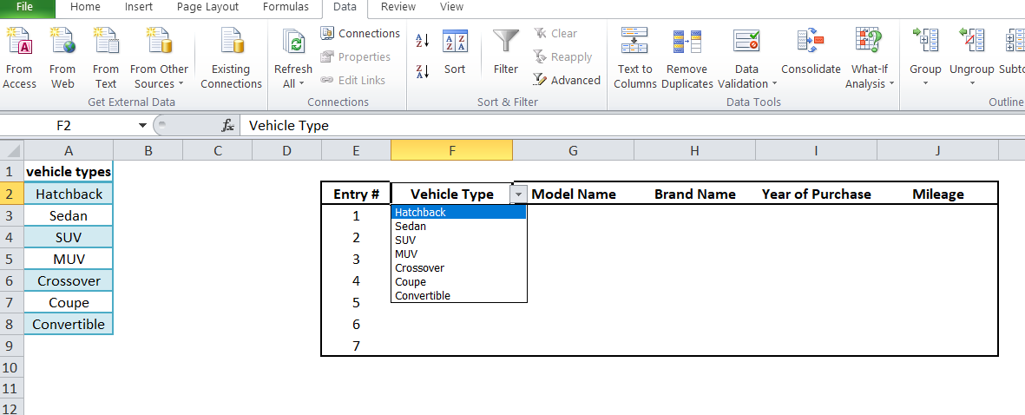
Task: Open Name Box dropdown arrow
Action: pos(142,126)
